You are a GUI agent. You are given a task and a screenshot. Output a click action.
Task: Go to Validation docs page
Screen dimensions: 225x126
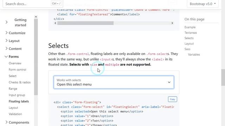15,114
